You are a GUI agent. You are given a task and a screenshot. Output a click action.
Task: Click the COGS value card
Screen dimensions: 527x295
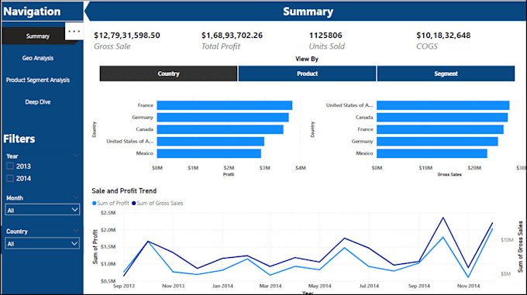pyautogui.click(x=443, y=36)
